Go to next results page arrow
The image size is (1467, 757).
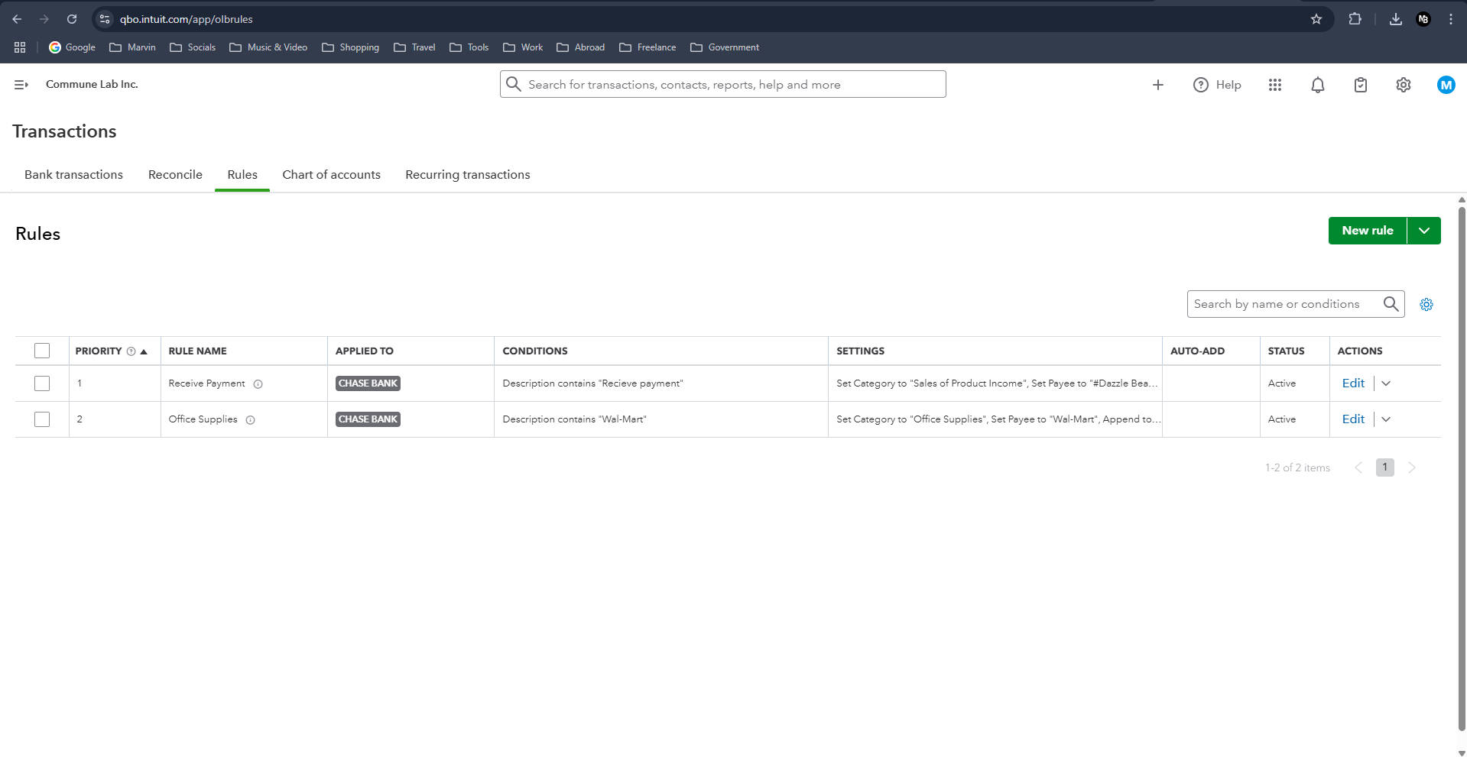(1412, 467)
